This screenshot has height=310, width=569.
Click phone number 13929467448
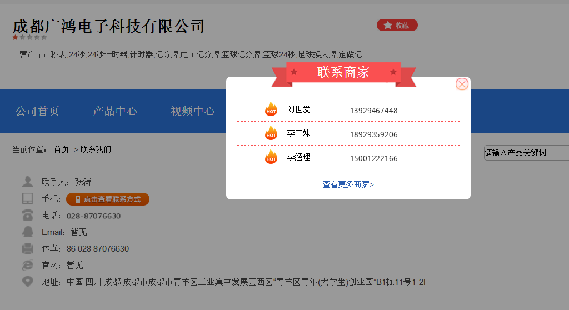(x=374, y=111)
